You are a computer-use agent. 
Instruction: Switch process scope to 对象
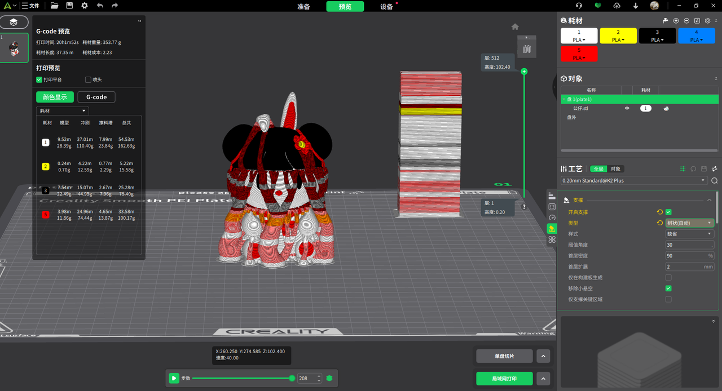point(615,169)
